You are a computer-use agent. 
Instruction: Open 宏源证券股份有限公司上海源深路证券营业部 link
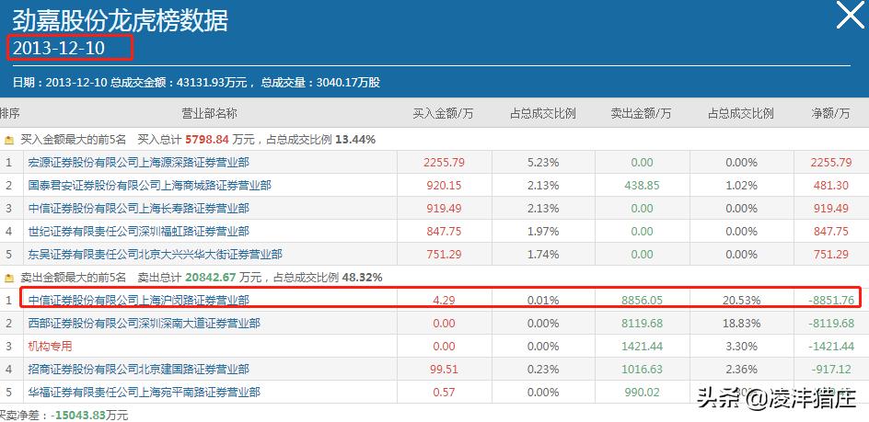point(139,162)
